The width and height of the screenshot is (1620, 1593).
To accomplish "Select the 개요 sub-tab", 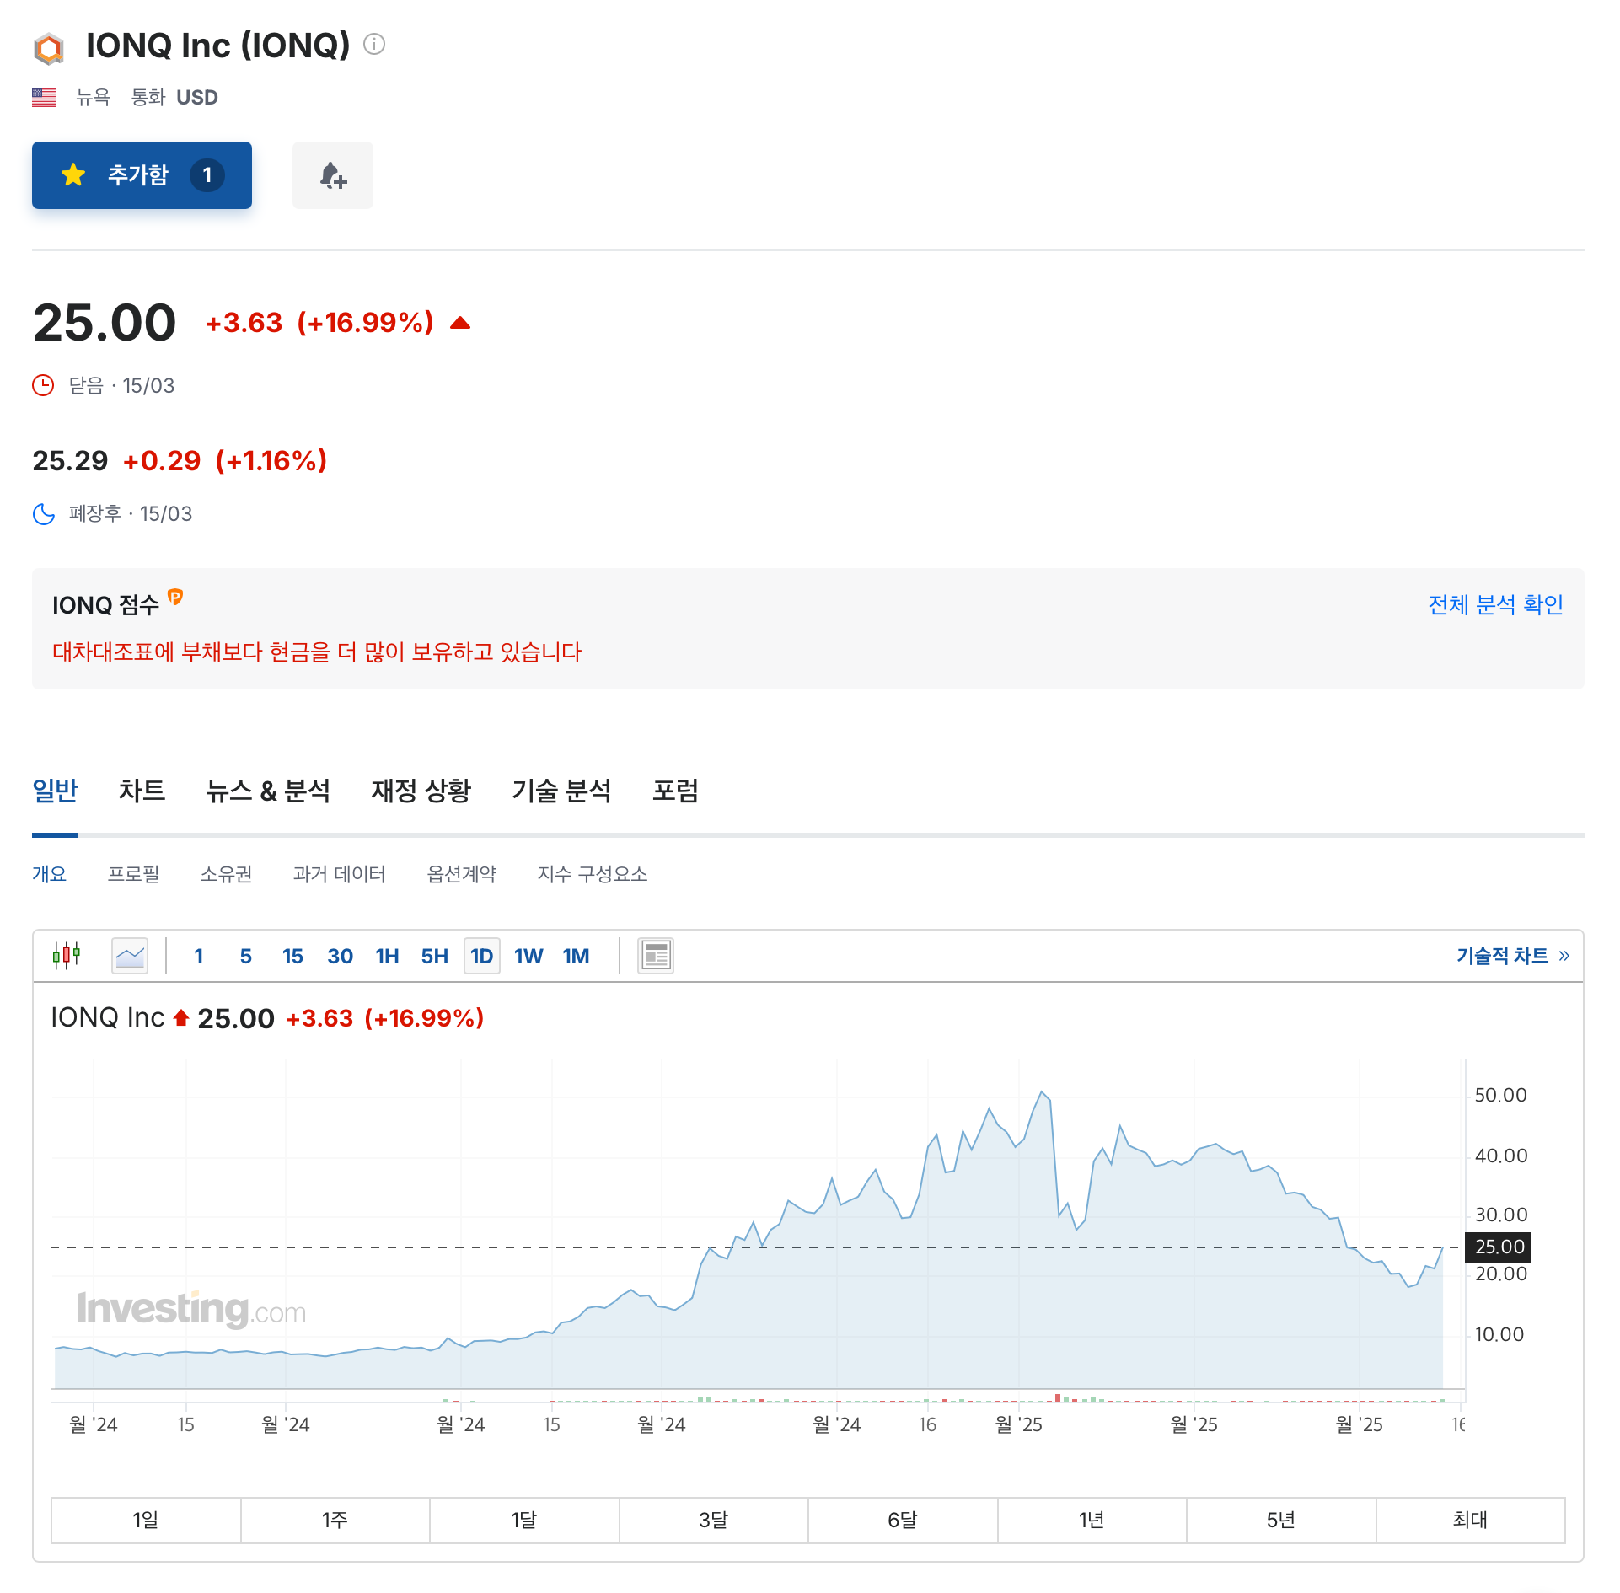I will [x=49, y=874].
